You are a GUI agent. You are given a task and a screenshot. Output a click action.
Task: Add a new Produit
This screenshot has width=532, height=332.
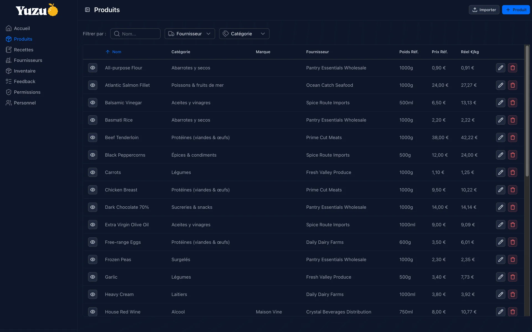pos(516,10)
